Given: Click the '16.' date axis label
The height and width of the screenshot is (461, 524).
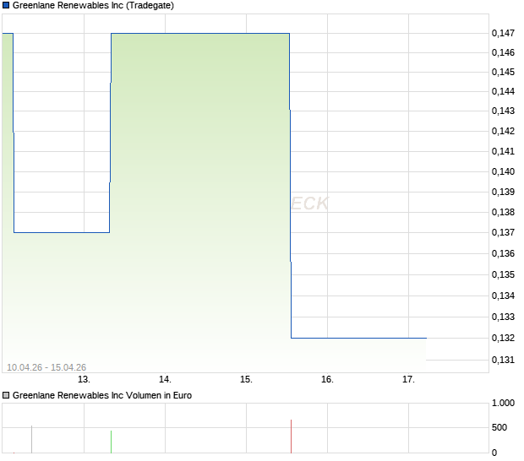Looking at the screenshot, I should coord(327,380).
